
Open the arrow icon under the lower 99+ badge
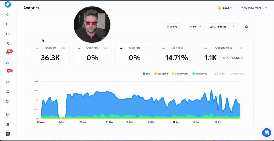pos(8,73)
